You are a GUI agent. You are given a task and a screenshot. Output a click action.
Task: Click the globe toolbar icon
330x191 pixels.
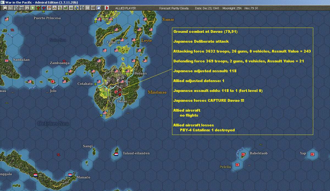[x=77, y=8]
